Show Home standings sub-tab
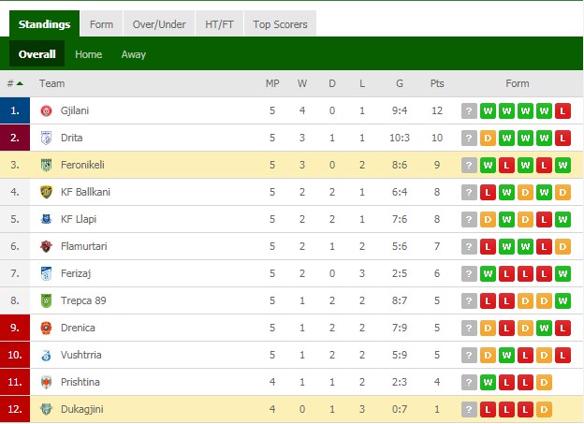 [x=88, y=54]
